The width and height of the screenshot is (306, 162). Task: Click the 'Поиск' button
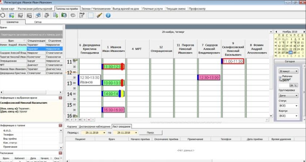pos(151,133)
